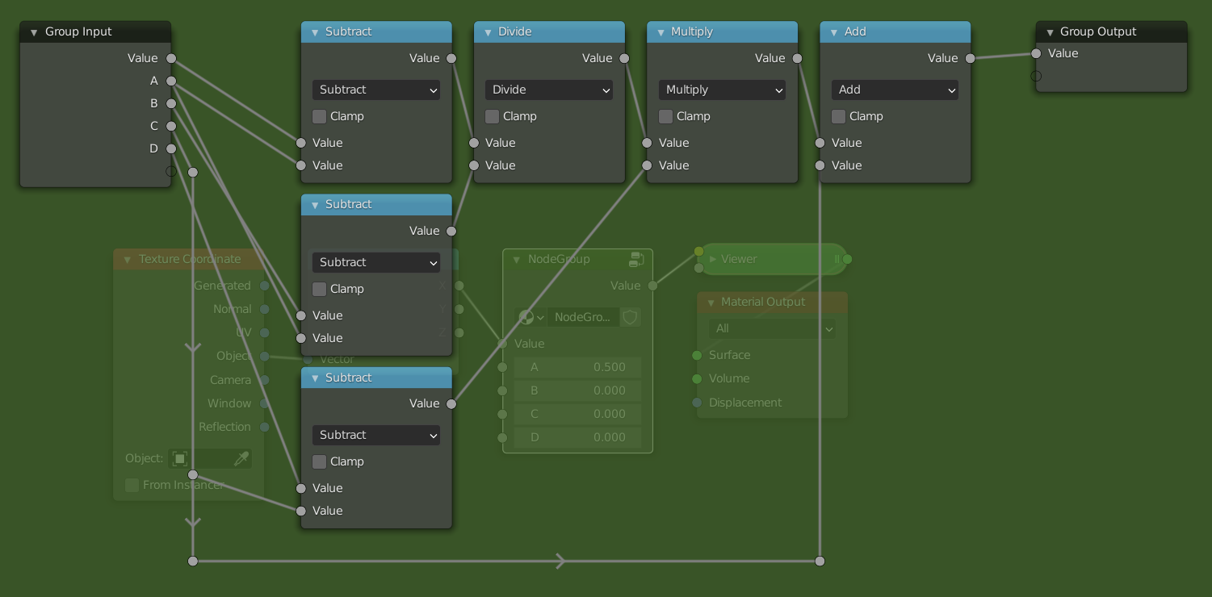Select the Group Output node header title
The width and height of the screenshot is (1212, 597).
click(1097, 31)
